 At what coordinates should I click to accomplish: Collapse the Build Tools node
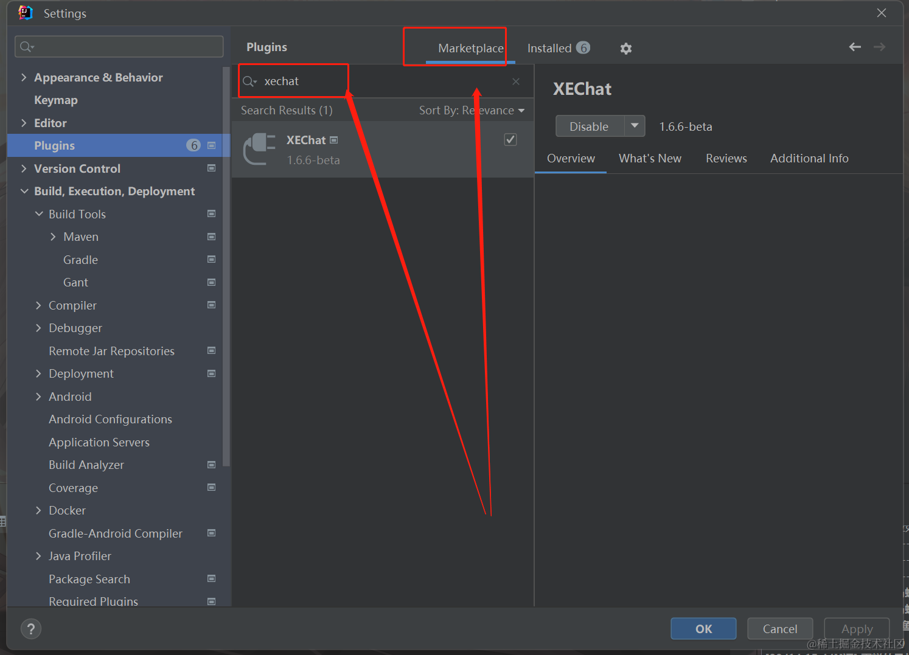[39, 214]
